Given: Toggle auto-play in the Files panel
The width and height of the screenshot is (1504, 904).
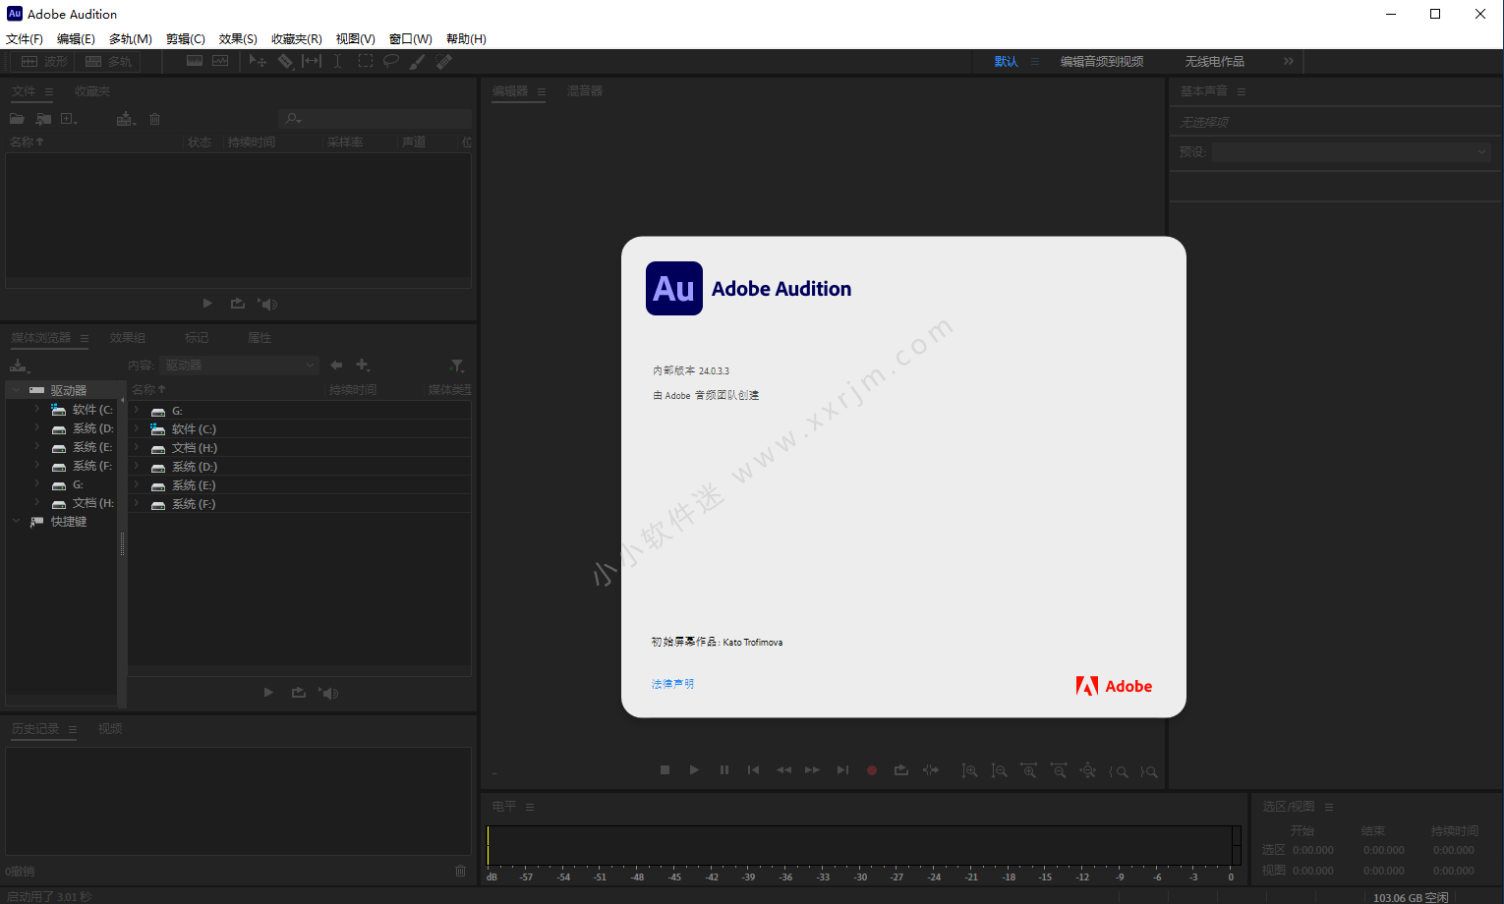Looking at the screenshot, I should 268,304.
